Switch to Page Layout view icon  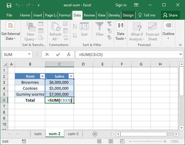[109, 141]
